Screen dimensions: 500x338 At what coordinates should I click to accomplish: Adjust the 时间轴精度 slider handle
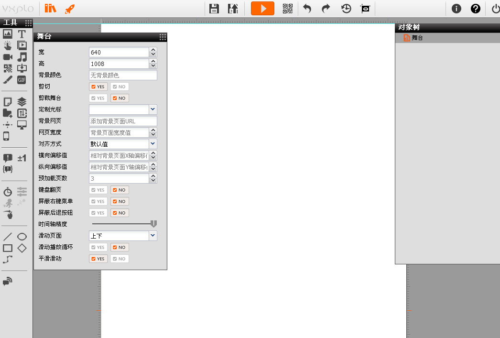click(153, 224)
